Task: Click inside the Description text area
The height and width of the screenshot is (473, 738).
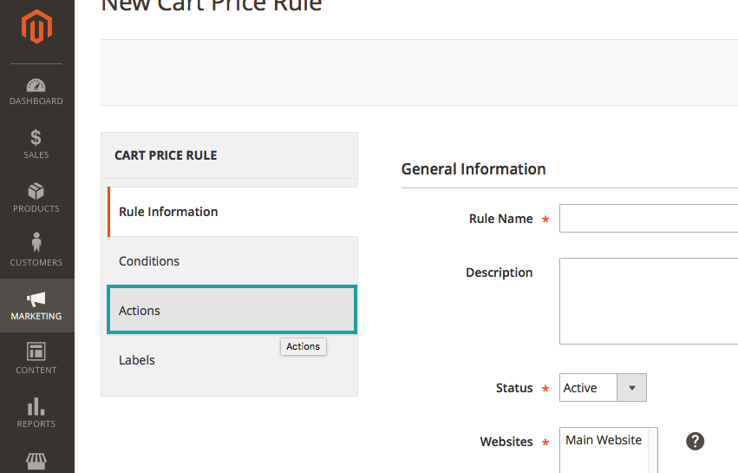Action: click(x=648, y=301)
